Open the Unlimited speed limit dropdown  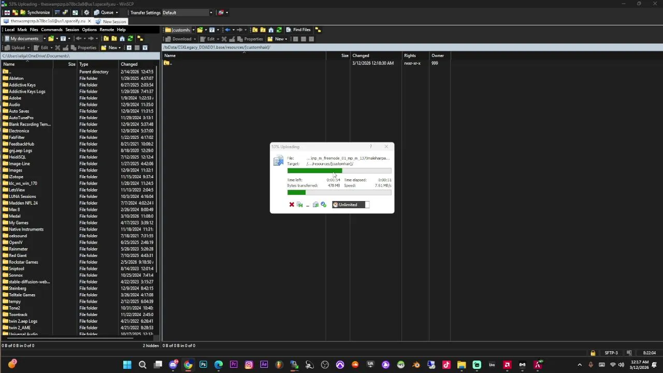pyautogui.click(x=351, y=205)
